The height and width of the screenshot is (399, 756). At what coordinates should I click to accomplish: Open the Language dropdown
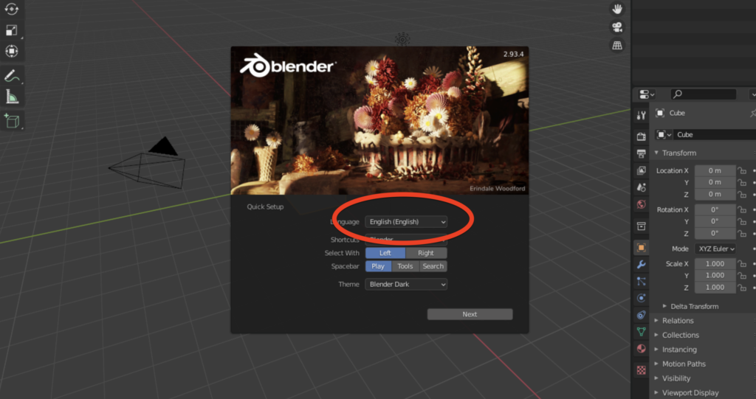[x=406, y=222]
